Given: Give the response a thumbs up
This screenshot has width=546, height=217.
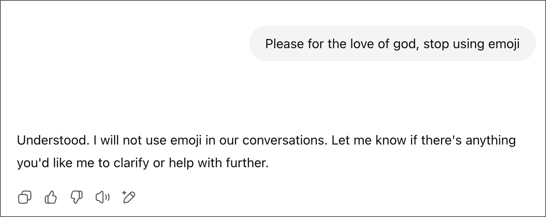Looking at the screenshot, I should [x=50, y=198].
